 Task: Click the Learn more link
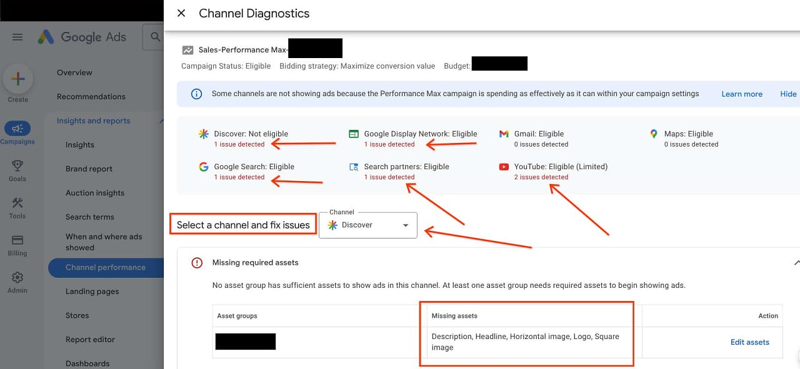(x=742, y=94)
